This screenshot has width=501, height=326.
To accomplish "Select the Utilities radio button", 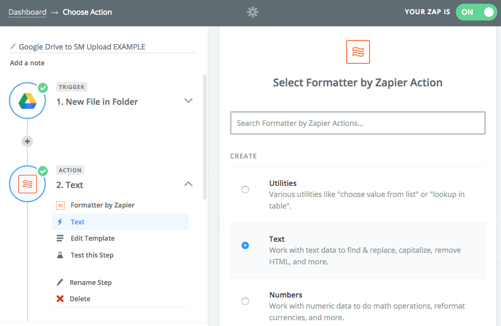I will point(245,190).
